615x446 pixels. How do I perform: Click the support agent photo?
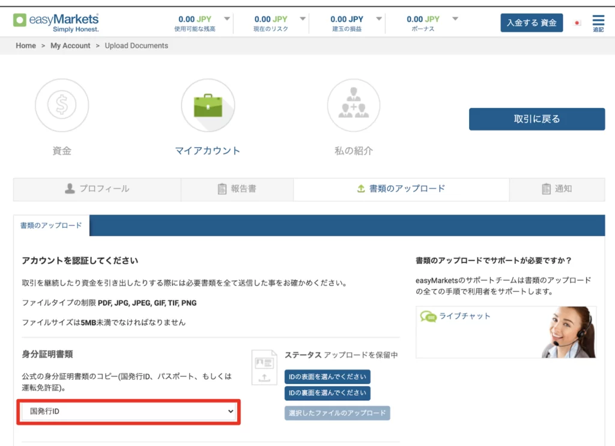pos(568,332)
